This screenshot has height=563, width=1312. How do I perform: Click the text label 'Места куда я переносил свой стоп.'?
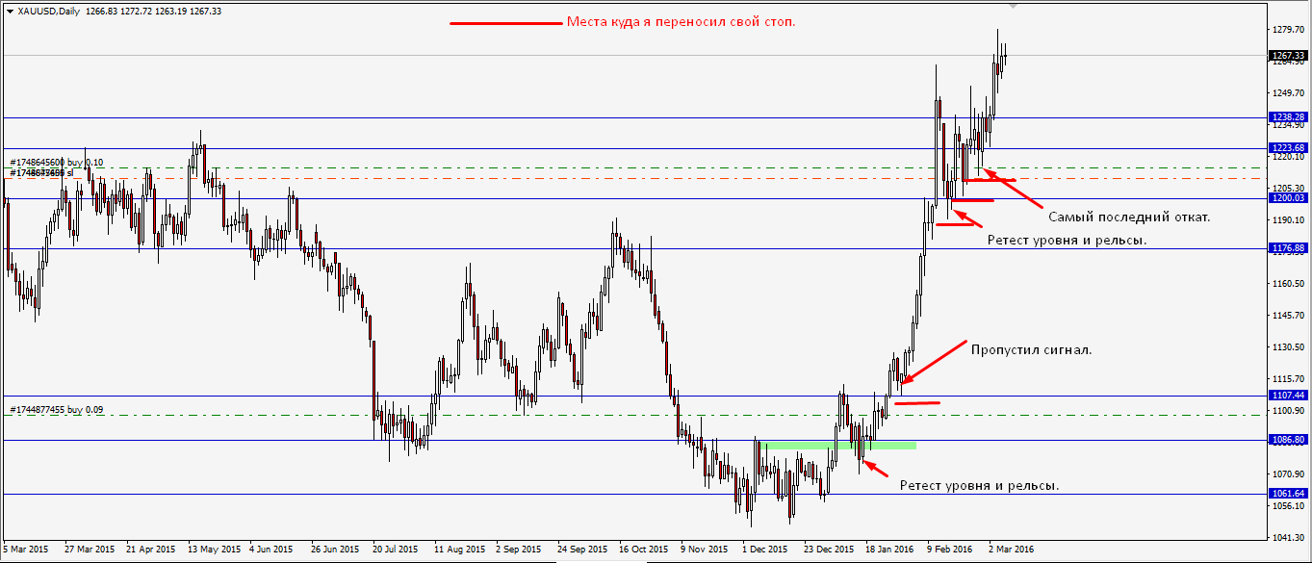click(681, 22)
